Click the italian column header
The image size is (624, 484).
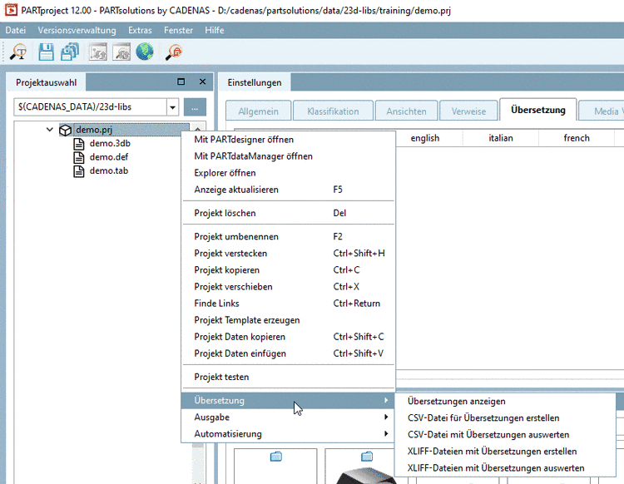[501, 138]
